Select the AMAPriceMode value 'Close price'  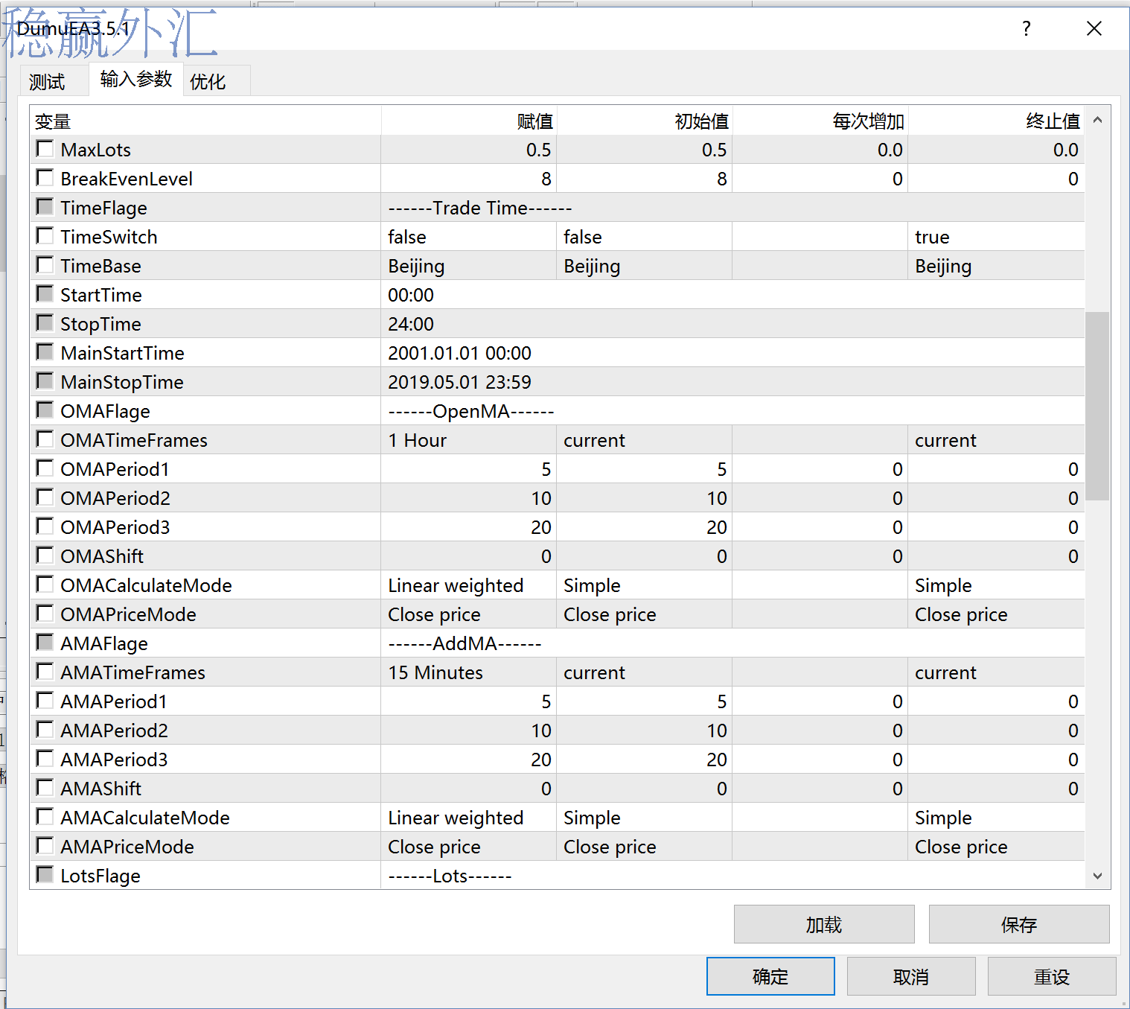(x=468, y=846)
